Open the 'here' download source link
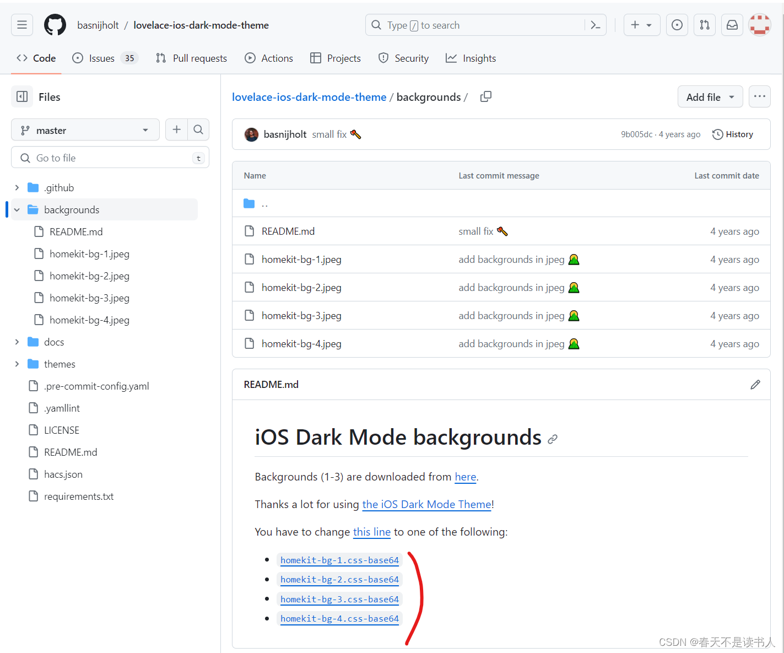 coord(466,477)
